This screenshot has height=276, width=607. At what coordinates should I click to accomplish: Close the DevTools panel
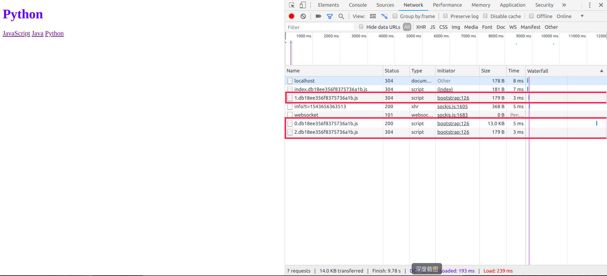[x=601, y=5]
